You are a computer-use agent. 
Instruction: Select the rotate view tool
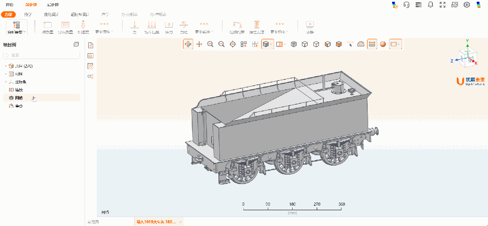[x=188, y=44]
